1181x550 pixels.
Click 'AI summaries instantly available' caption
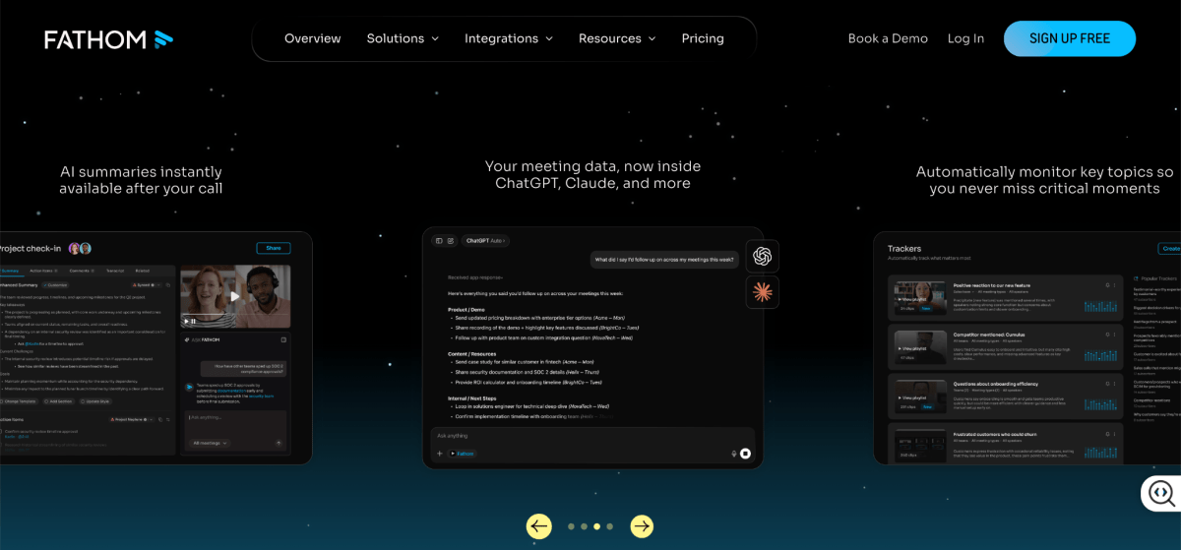tap(141, 179)
